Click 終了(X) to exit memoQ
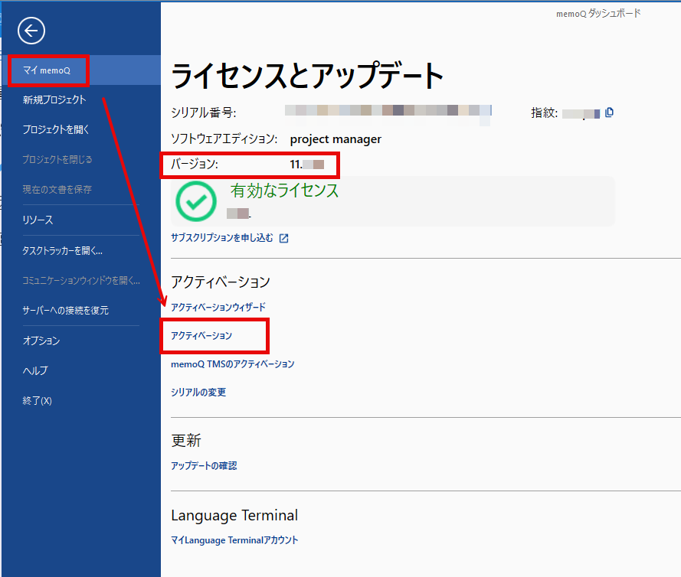The width and height of the screenshot is (681, 577). click(37, 400)
